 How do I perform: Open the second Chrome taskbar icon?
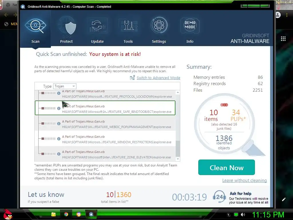(x=79, y=214)
